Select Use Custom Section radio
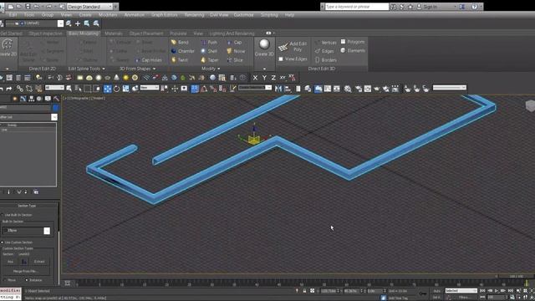 2,242
